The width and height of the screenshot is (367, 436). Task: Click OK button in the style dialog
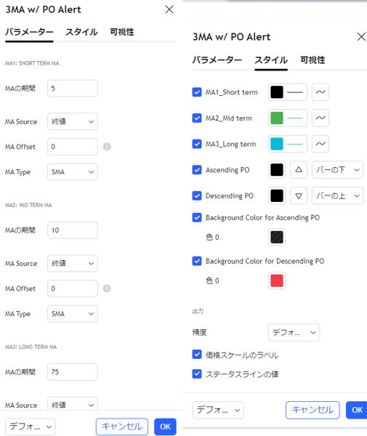(x=357, y=410)
